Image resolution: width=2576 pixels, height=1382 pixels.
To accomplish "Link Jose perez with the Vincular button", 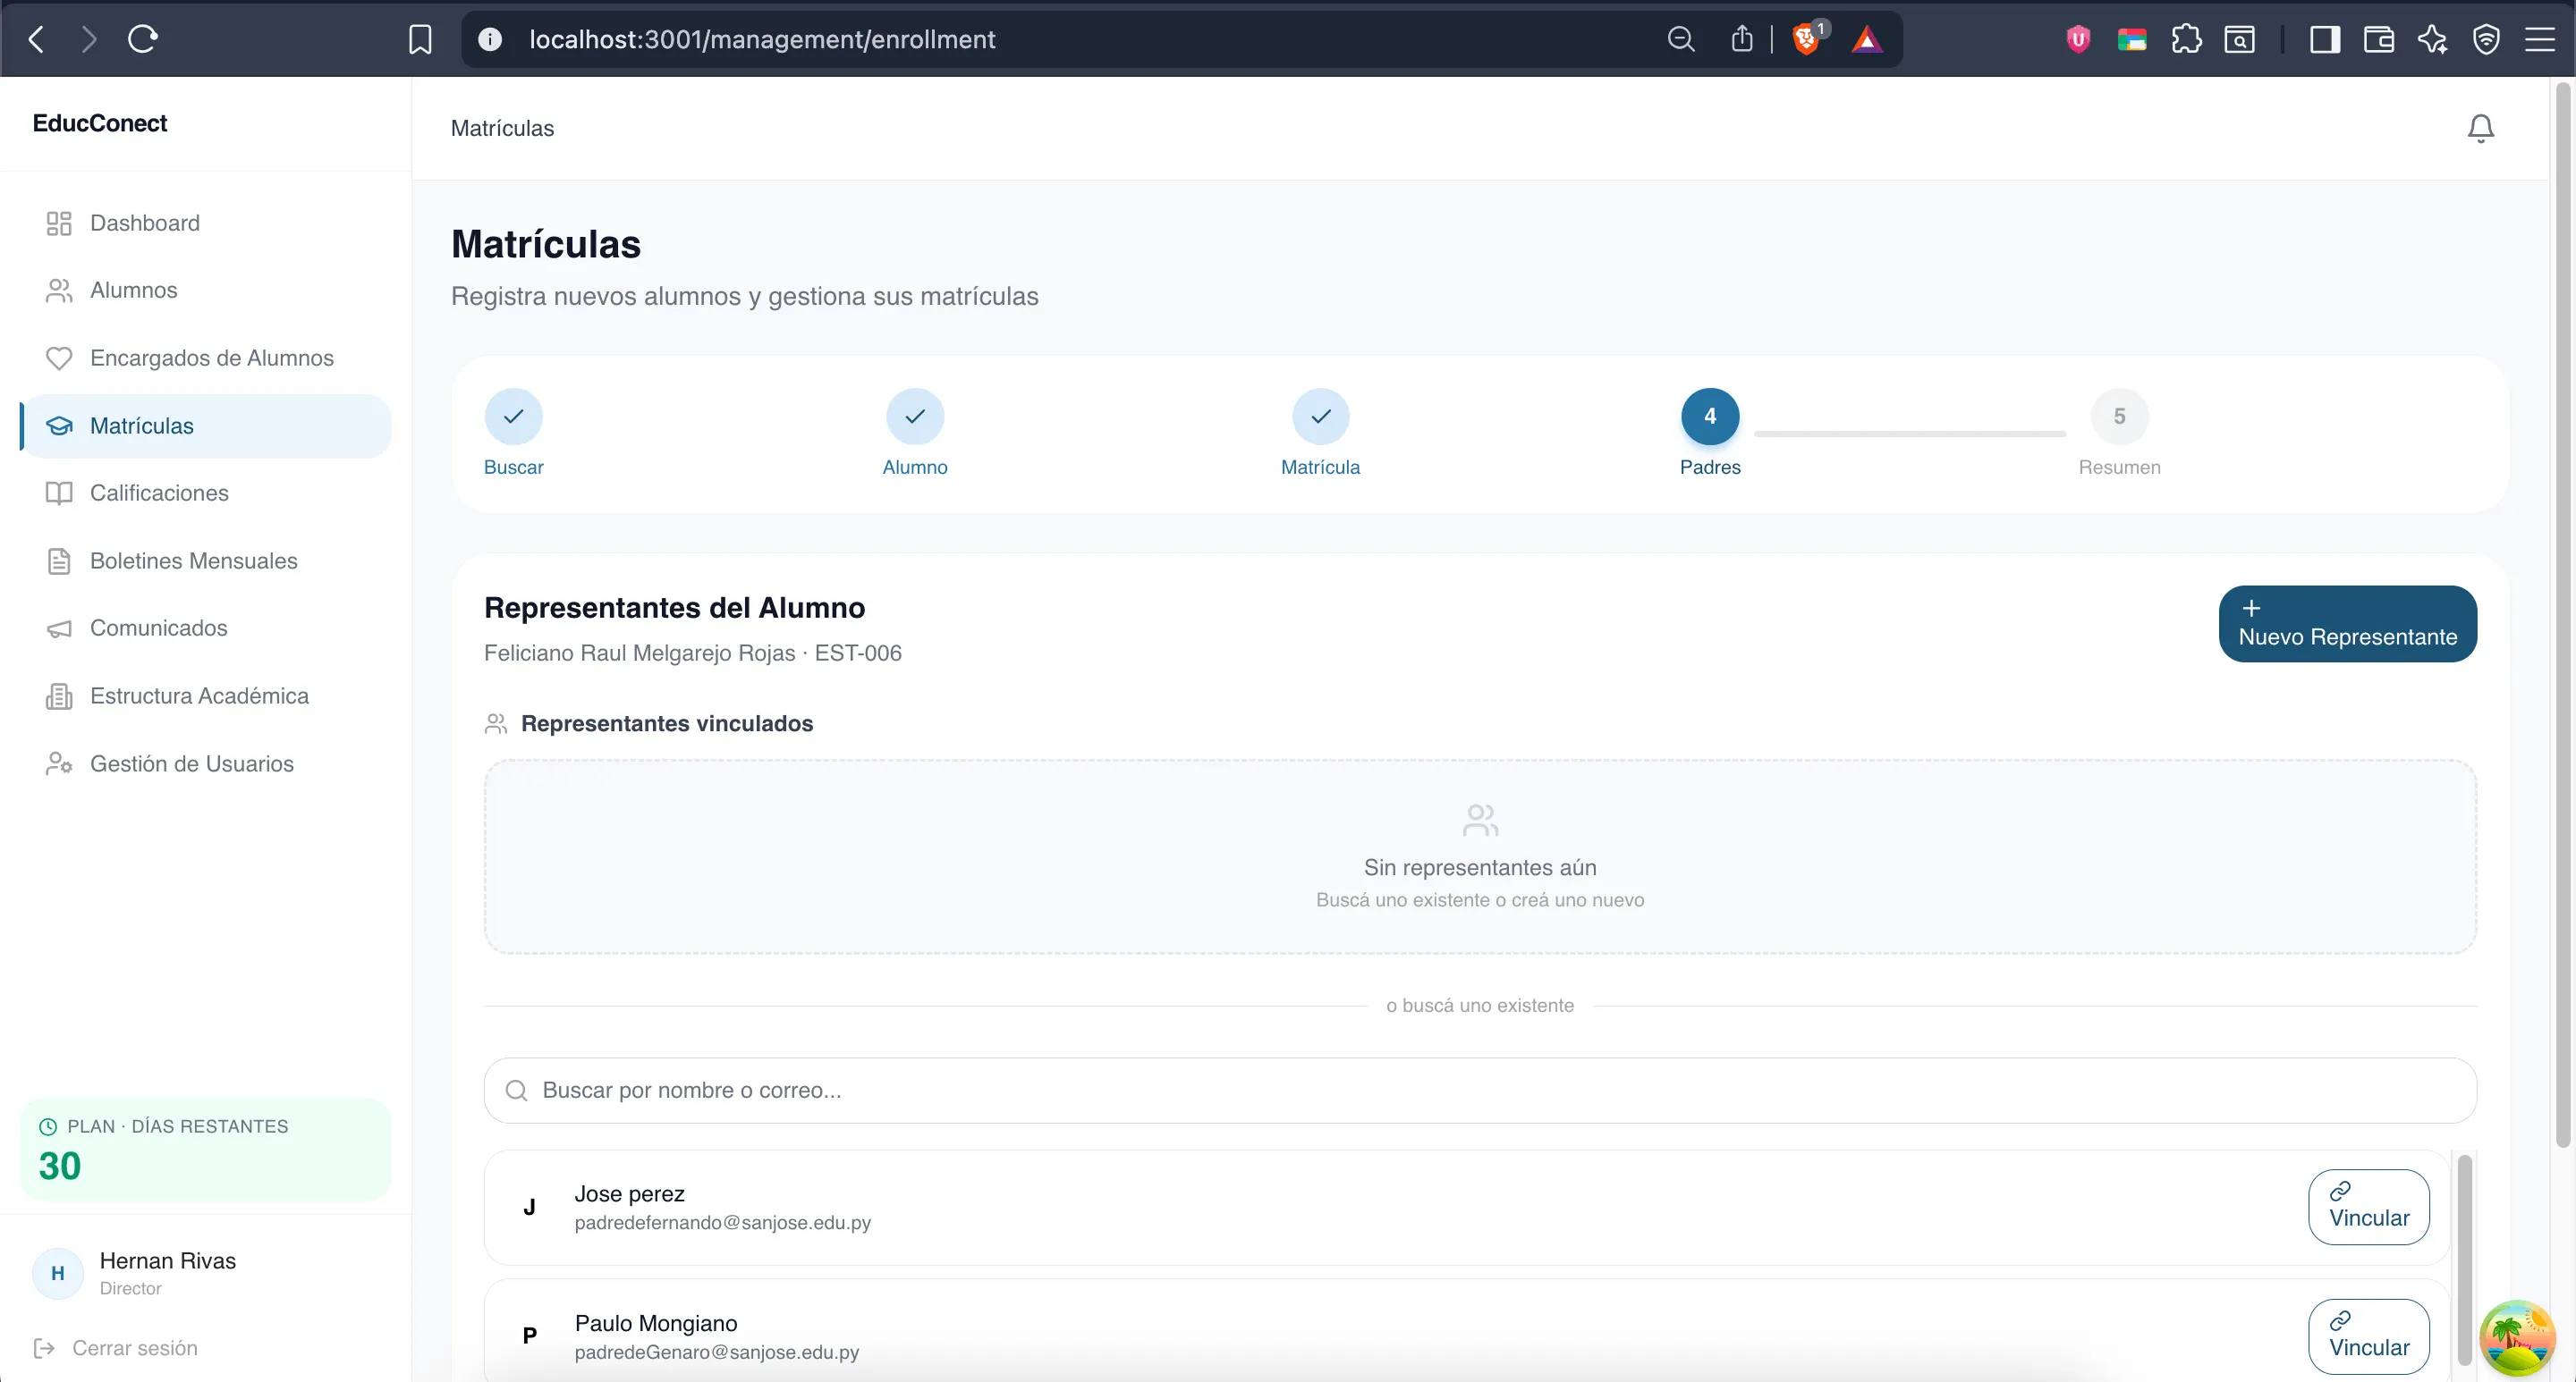I will (2368, 1206).
